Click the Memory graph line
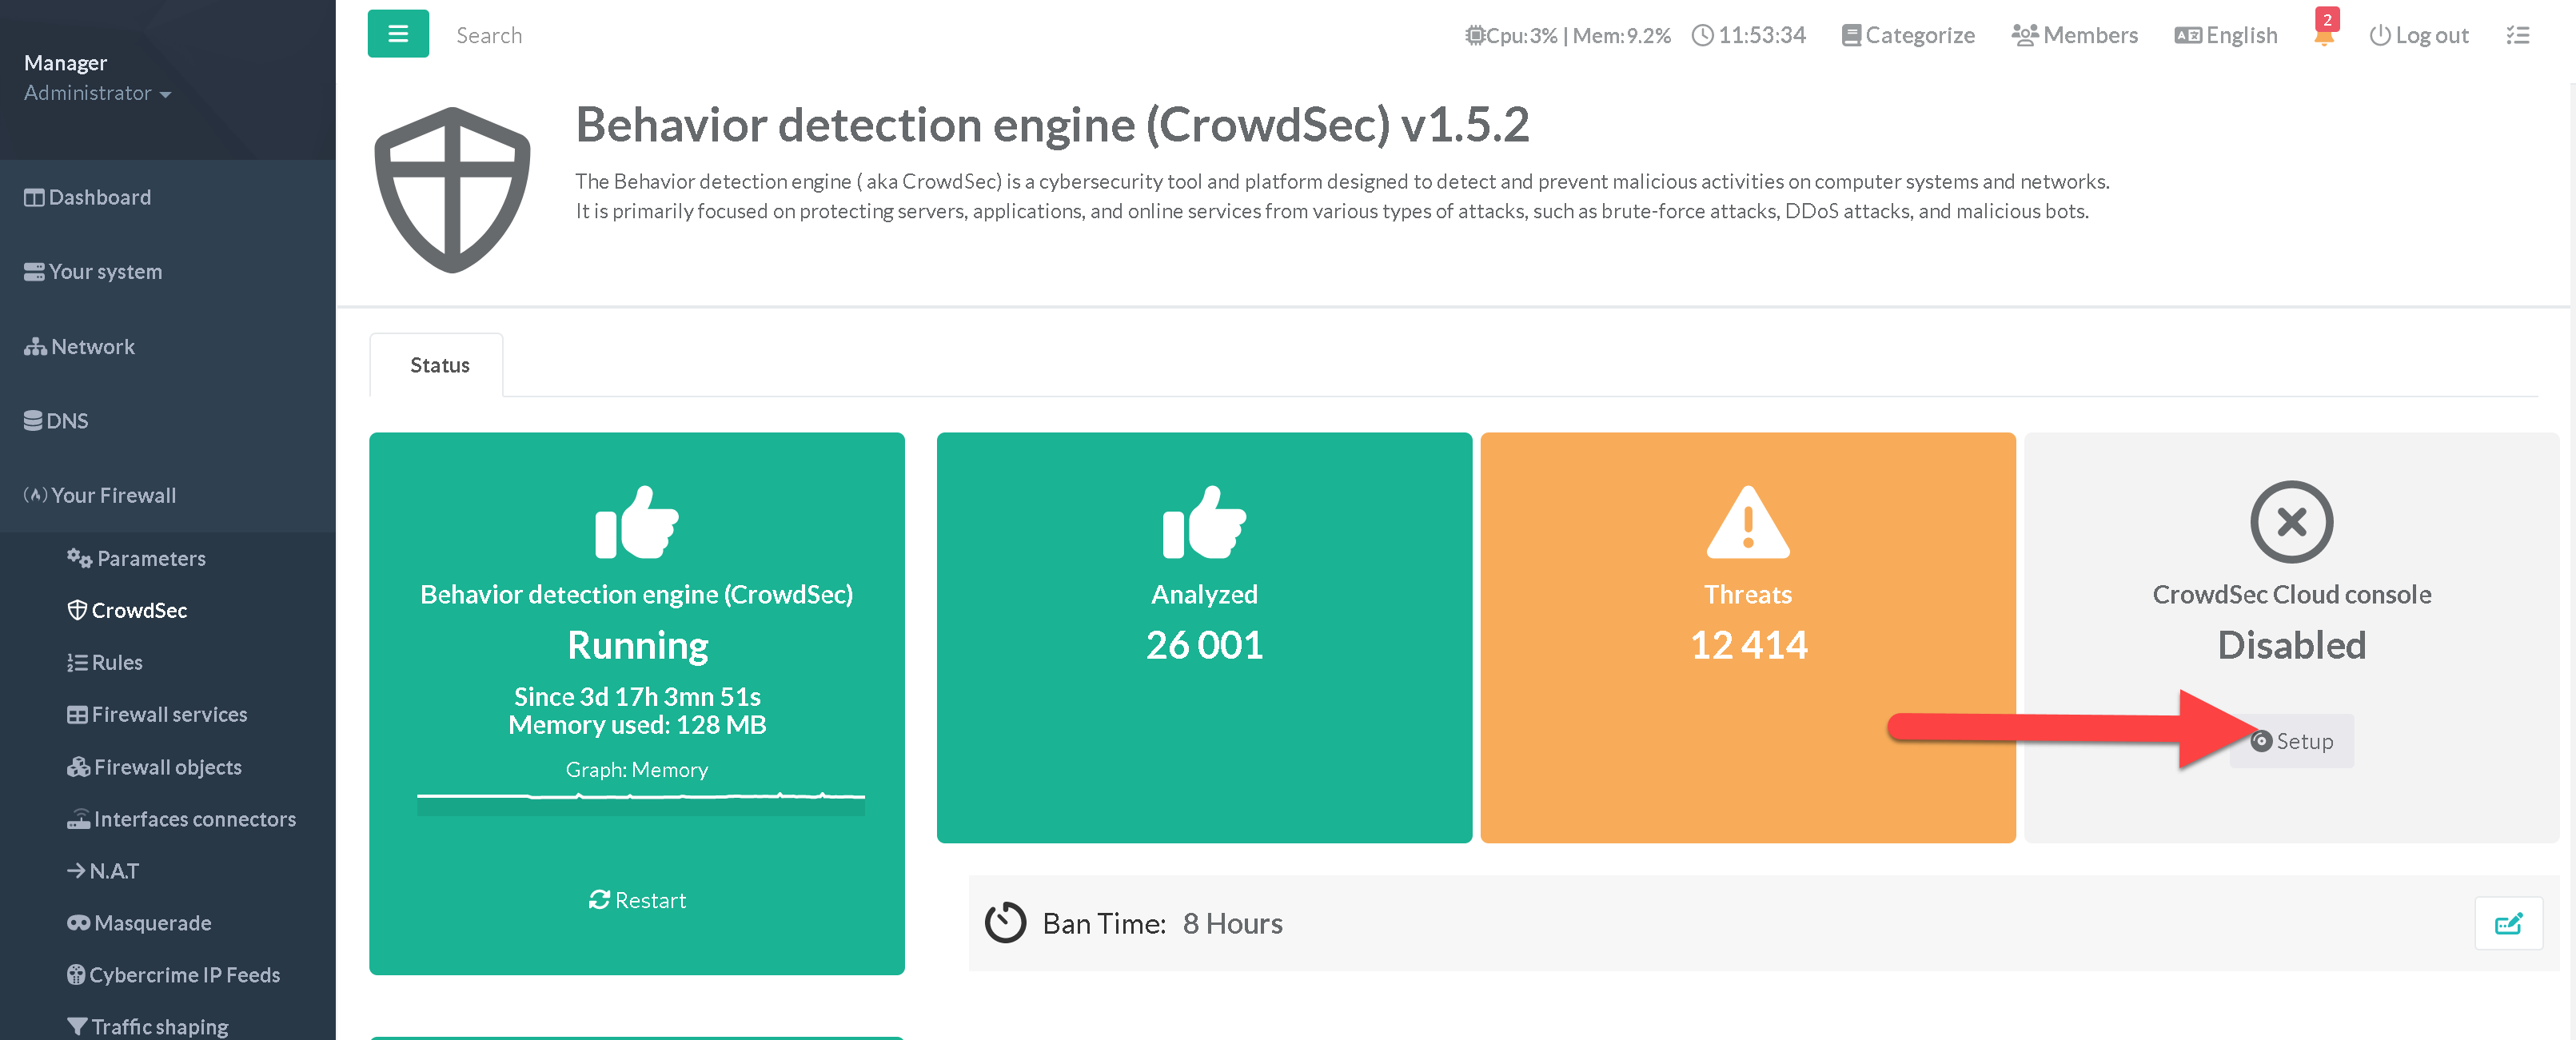This screenshot has height=1040, width=2576. [640, 797]
